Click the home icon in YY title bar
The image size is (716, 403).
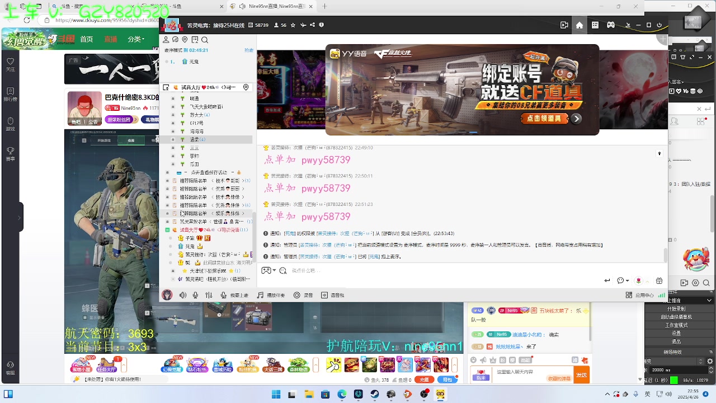(x=580, y=25)
